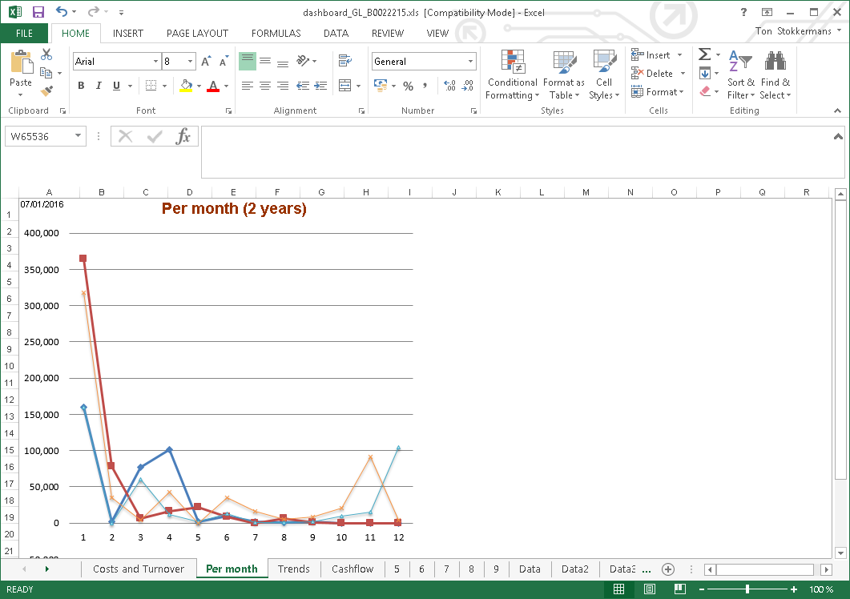850x599 pixels.
Task: Adjust the zoom slider handle
Action: coord(747,589)
